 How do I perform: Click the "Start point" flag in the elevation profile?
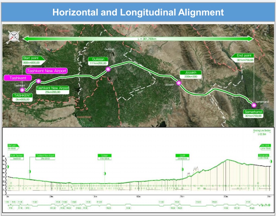click(13, 147)
